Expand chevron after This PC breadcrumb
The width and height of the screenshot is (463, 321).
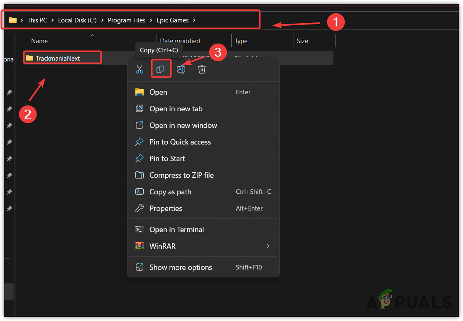pyautogui.click(x=53, y=20)
